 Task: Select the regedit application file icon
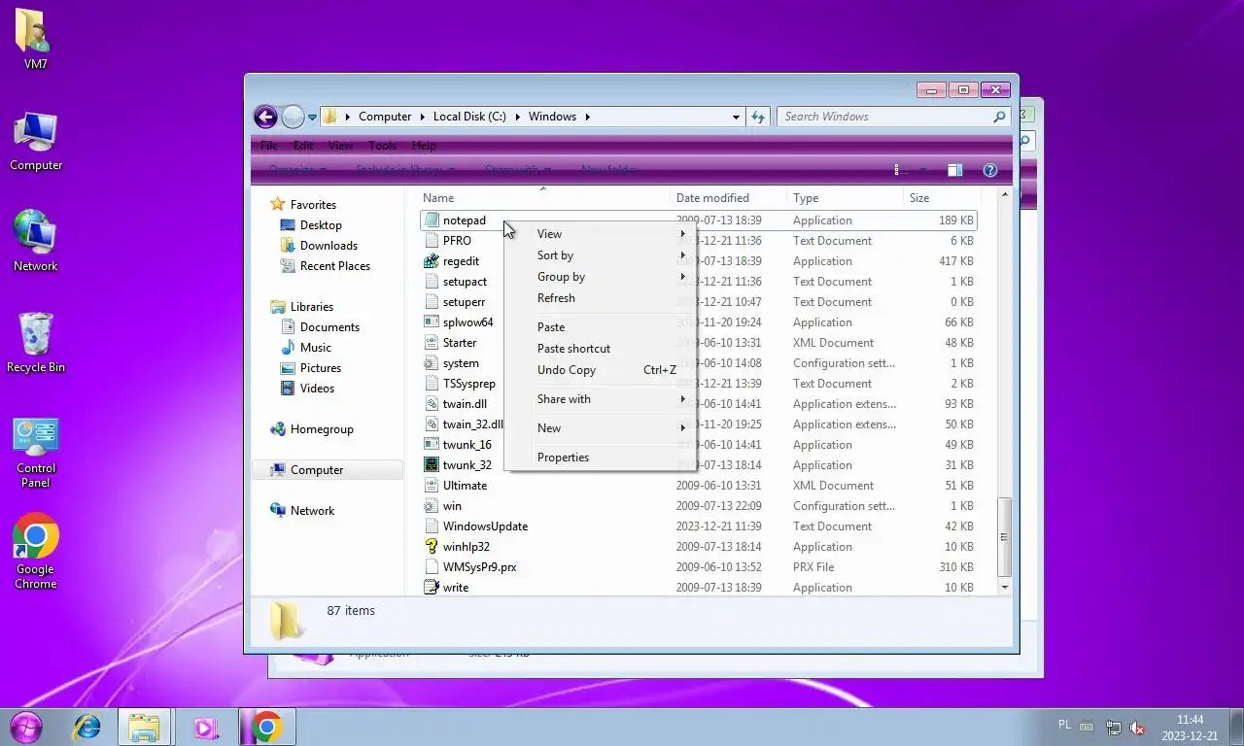432,261
